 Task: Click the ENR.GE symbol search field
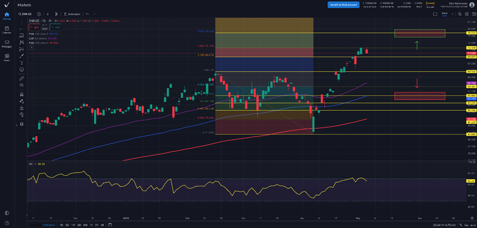coord(26,14)
